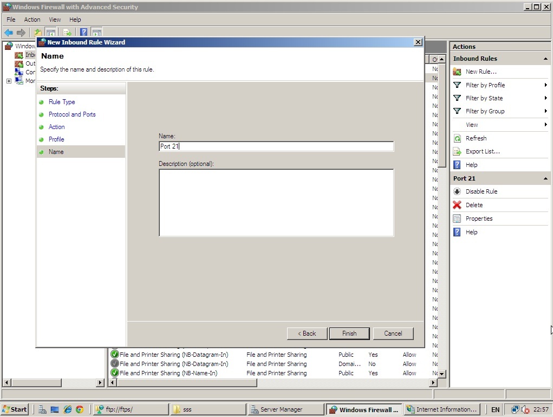Screen dimensions: 553x417
Task: Click Help icon under Port 21 section
Action: point(457,232)
